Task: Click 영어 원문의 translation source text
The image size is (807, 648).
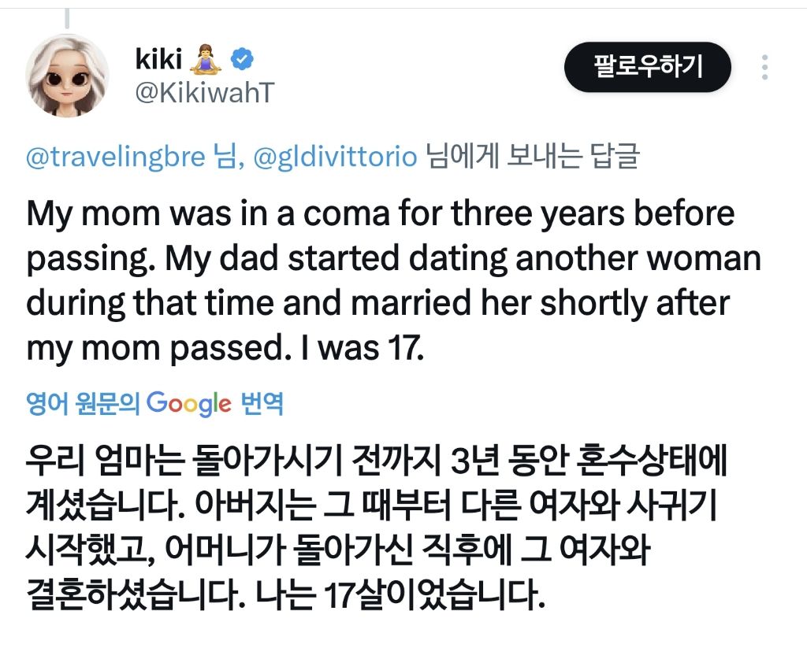Action: click(83, 405)
